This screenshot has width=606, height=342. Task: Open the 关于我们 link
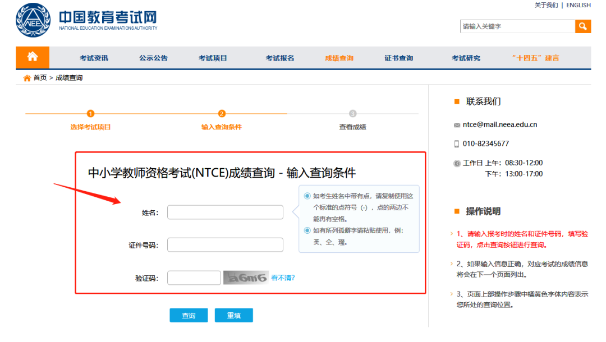point(546,5)
